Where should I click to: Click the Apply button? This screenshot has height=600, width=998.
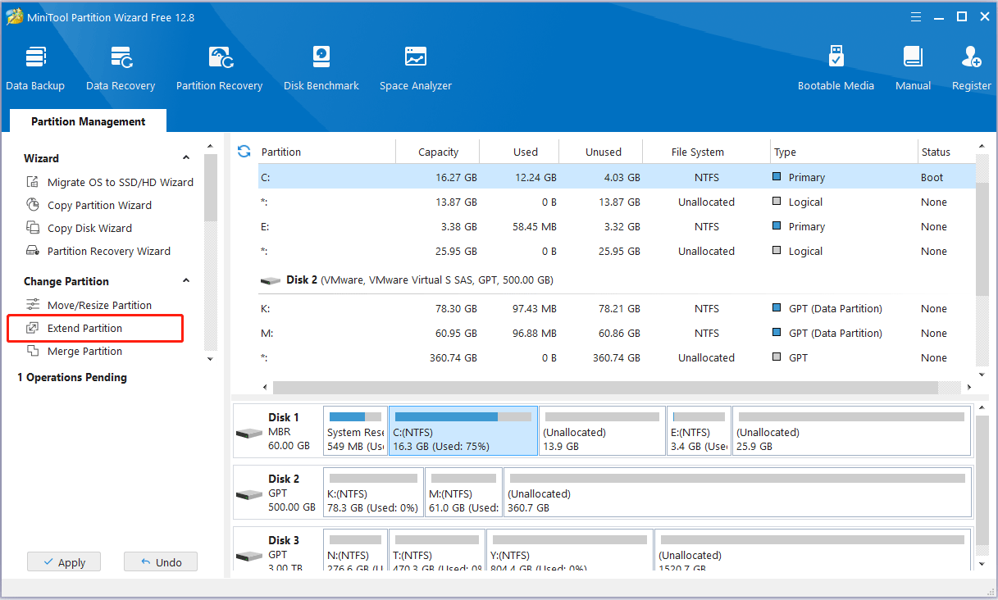tap(64, 562)
